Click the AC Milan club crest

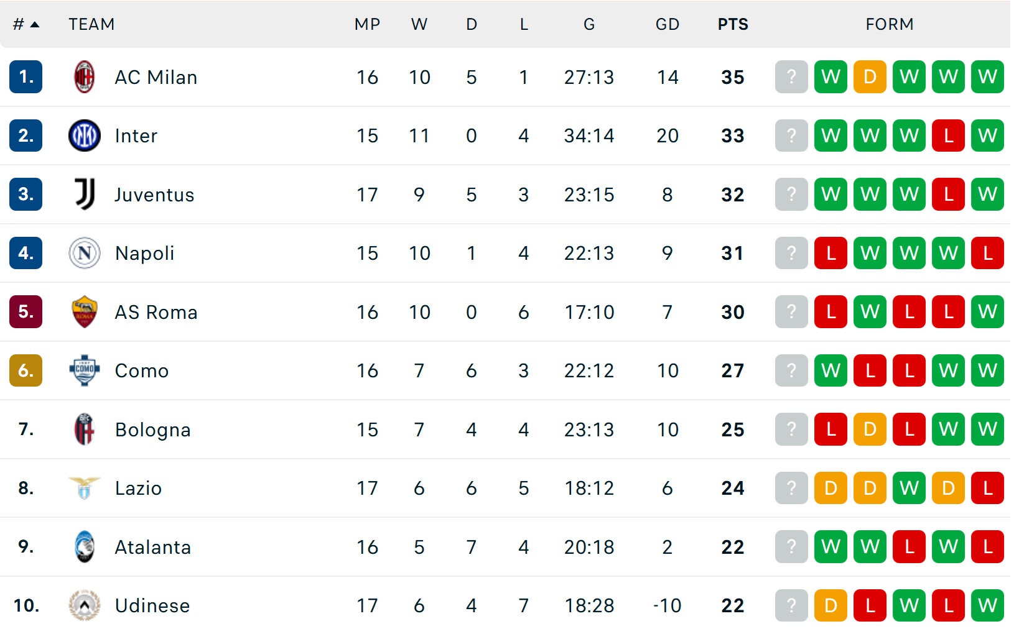(85, 77)
